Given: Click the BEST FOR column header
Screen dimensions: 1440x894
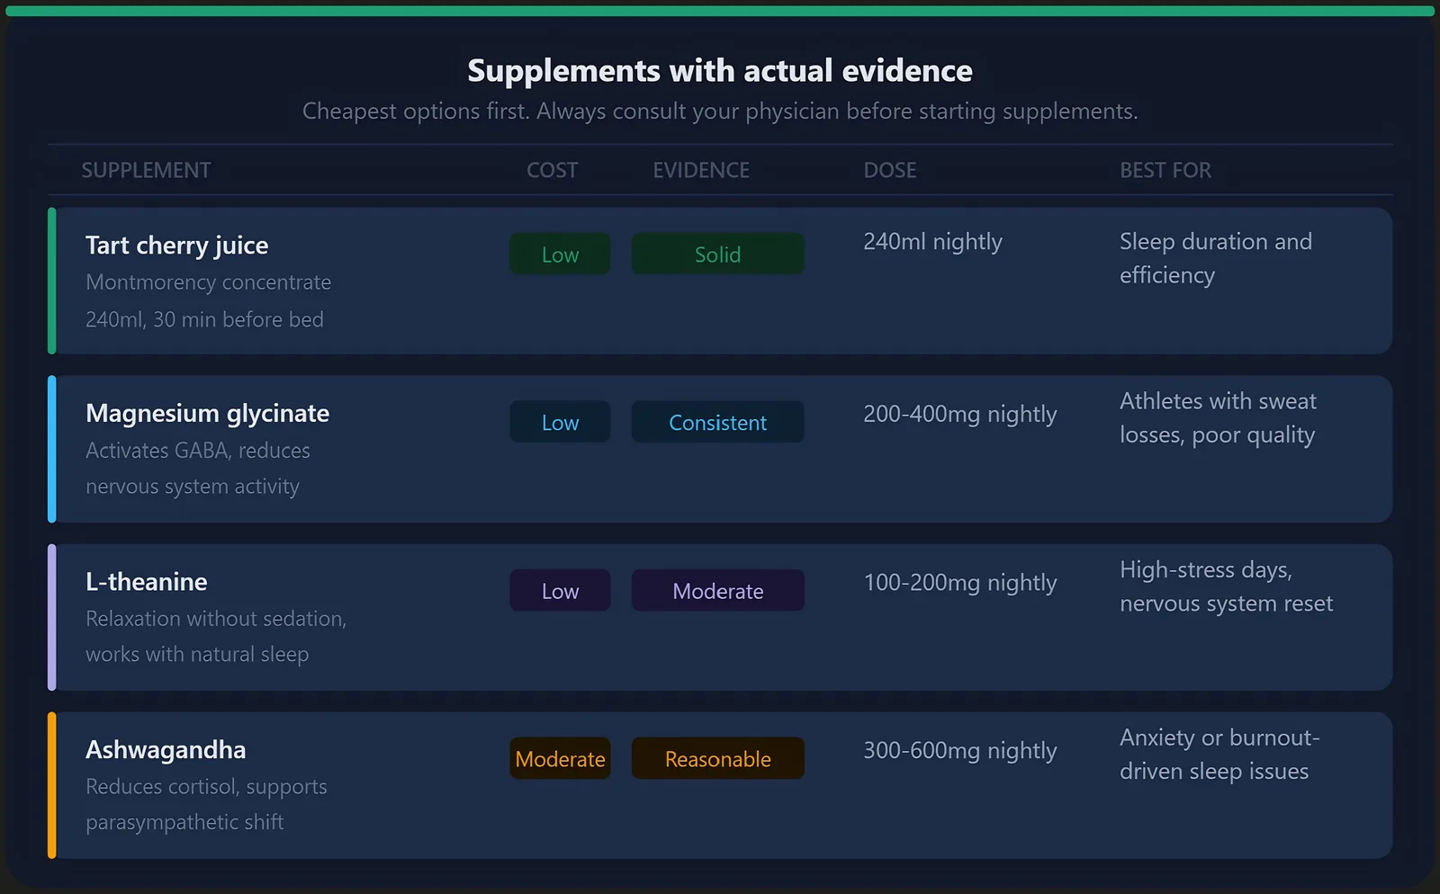Looking at the screenshot, I should click(x=1165, y=170).
